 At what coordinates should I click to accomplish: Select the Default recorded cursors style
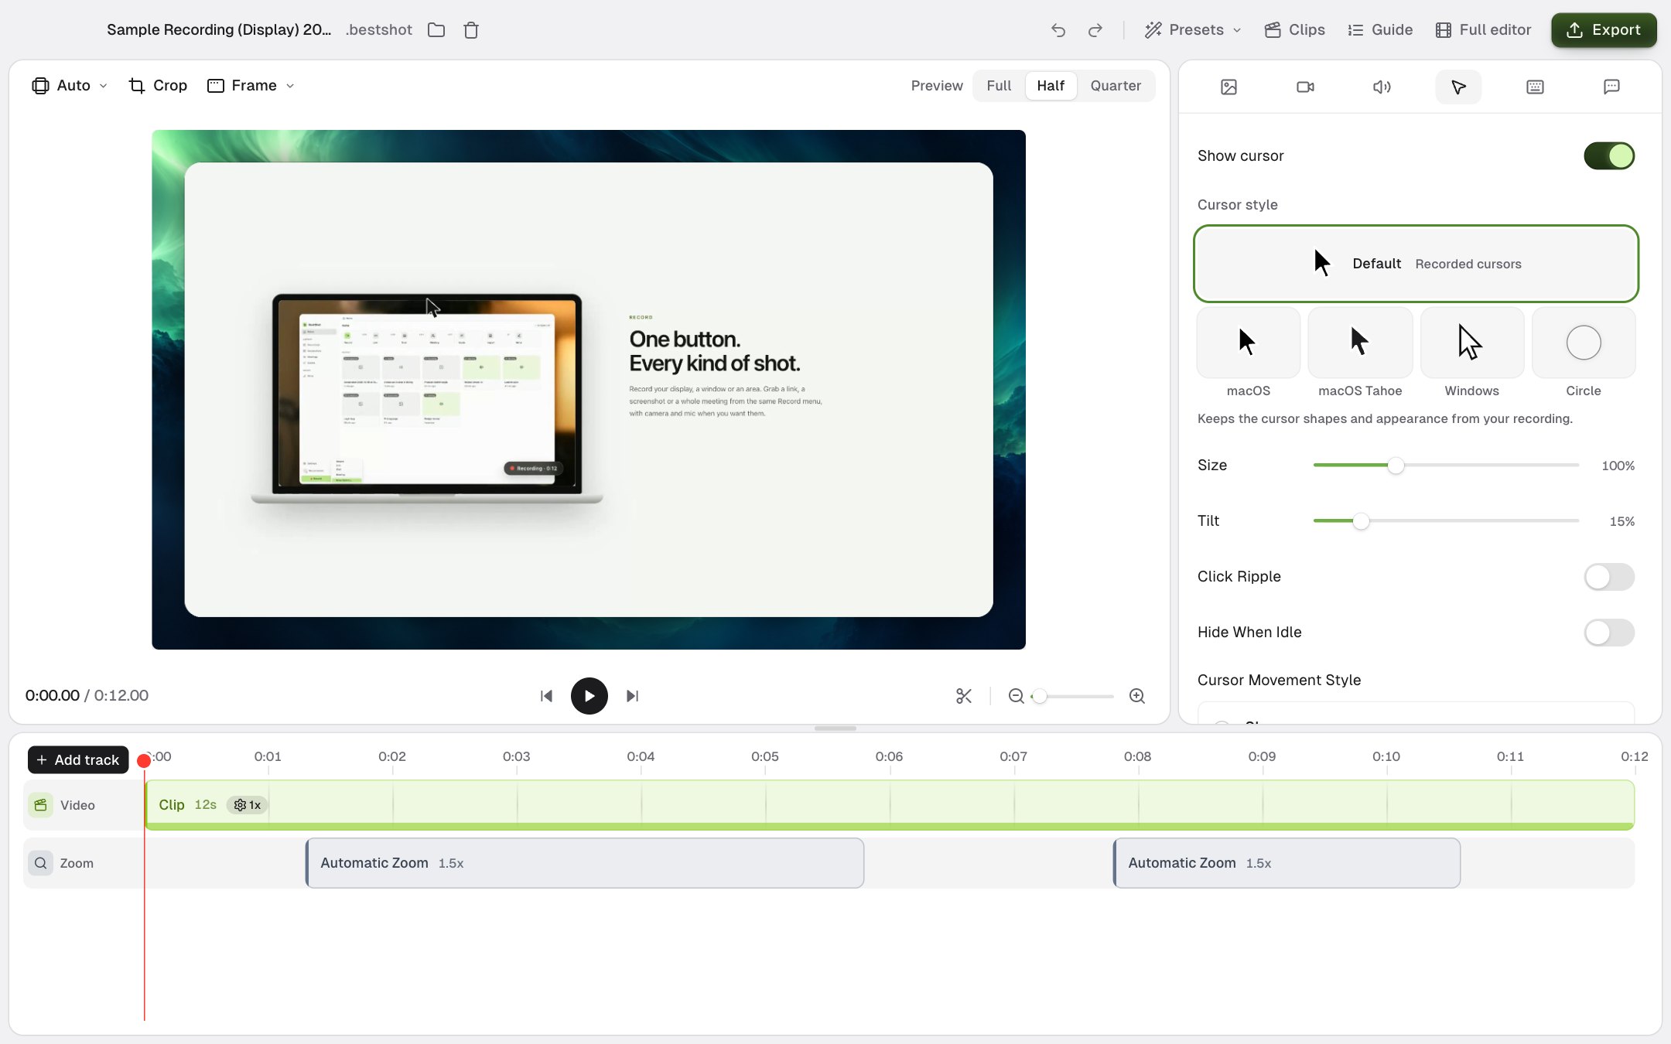point(1416,264)
